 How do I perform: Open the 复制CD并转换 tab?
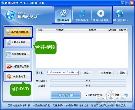(x=101, y=16)
